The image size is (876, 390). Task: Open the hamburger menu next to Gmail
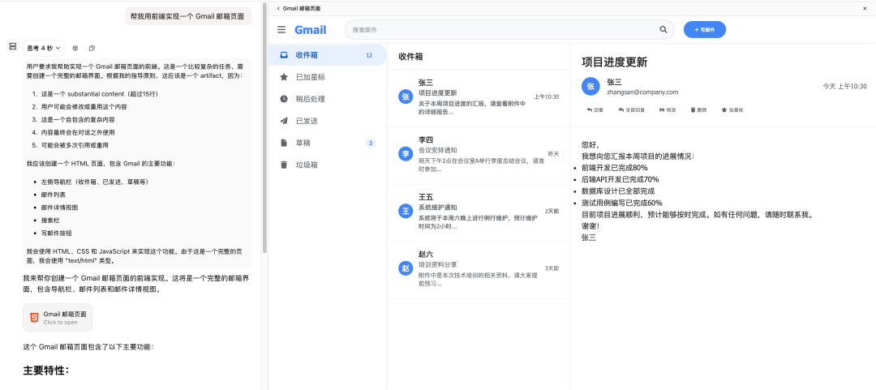pyautogui.click(x=281, y=30)
